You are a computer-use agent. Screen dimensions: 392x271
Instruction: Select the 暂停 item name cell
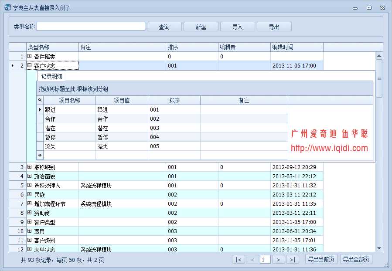(69, 137)
